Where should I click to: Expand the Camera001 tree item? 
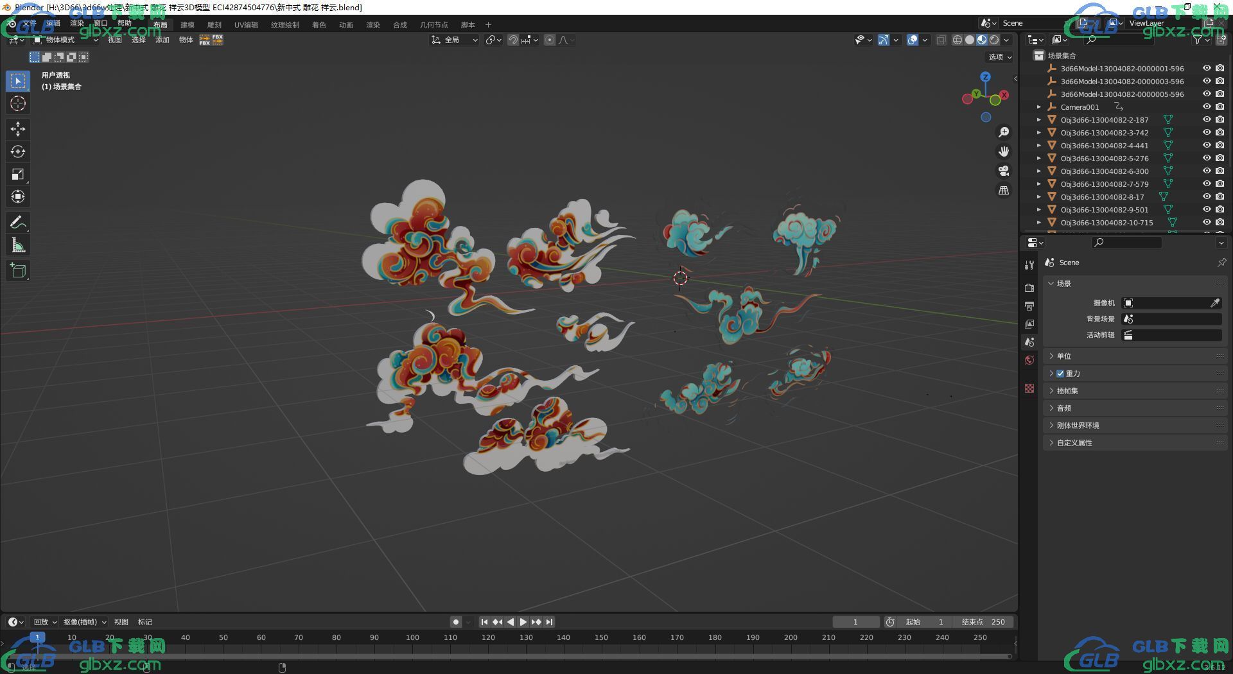(1039, 107)
